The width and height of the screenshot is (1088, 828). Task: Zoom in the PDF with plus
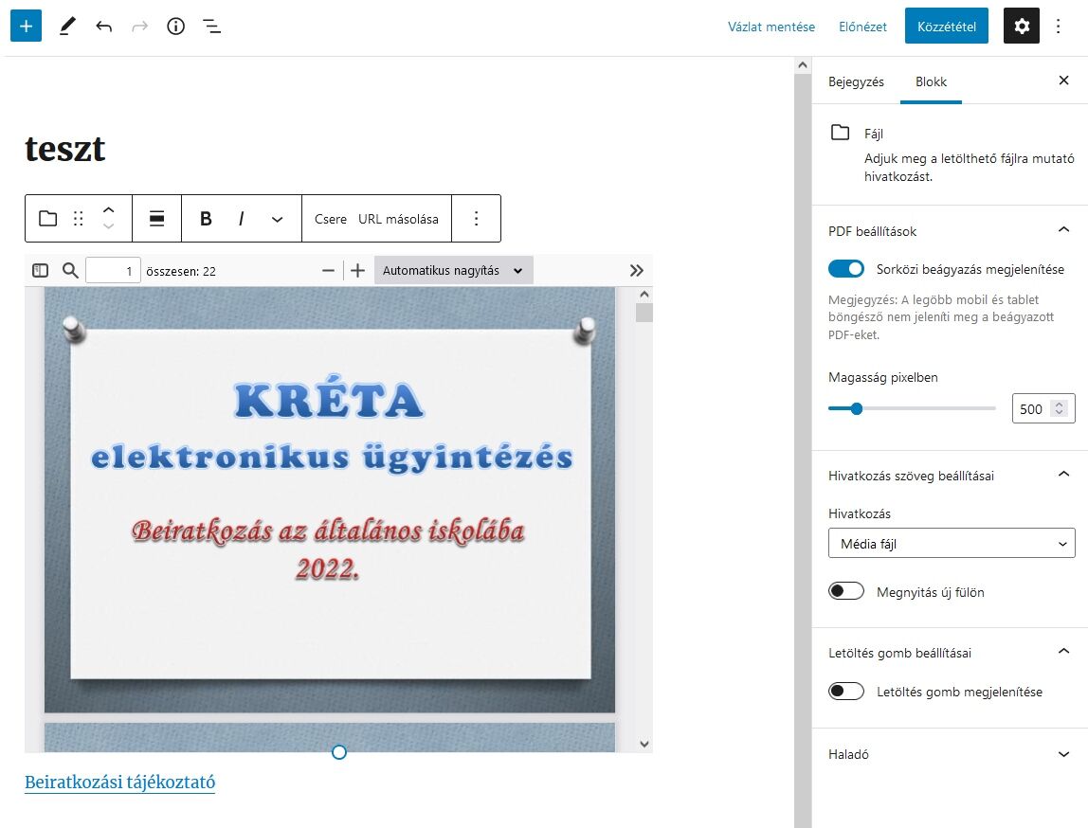tap(357, 270)
